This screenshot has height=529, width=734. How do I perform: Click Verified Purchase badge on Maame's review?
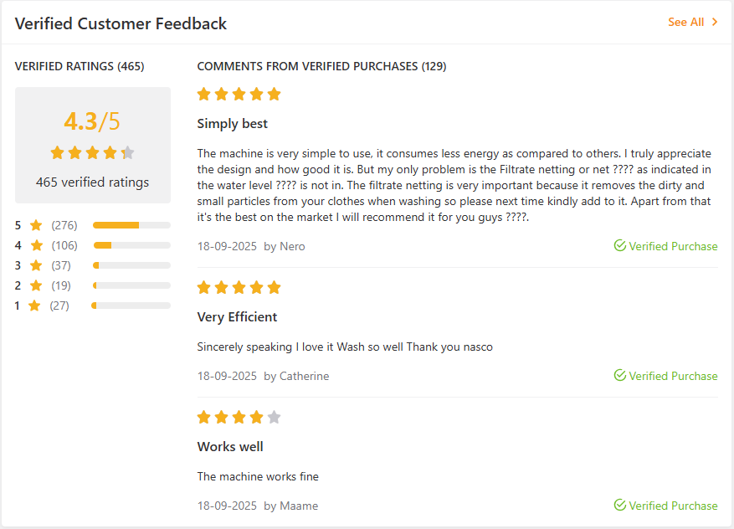(665, 506)
